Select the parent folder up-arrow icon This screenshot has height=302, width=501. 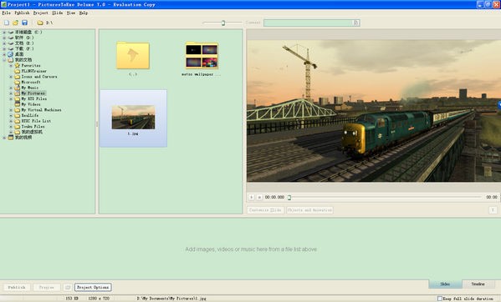(133, 55)
